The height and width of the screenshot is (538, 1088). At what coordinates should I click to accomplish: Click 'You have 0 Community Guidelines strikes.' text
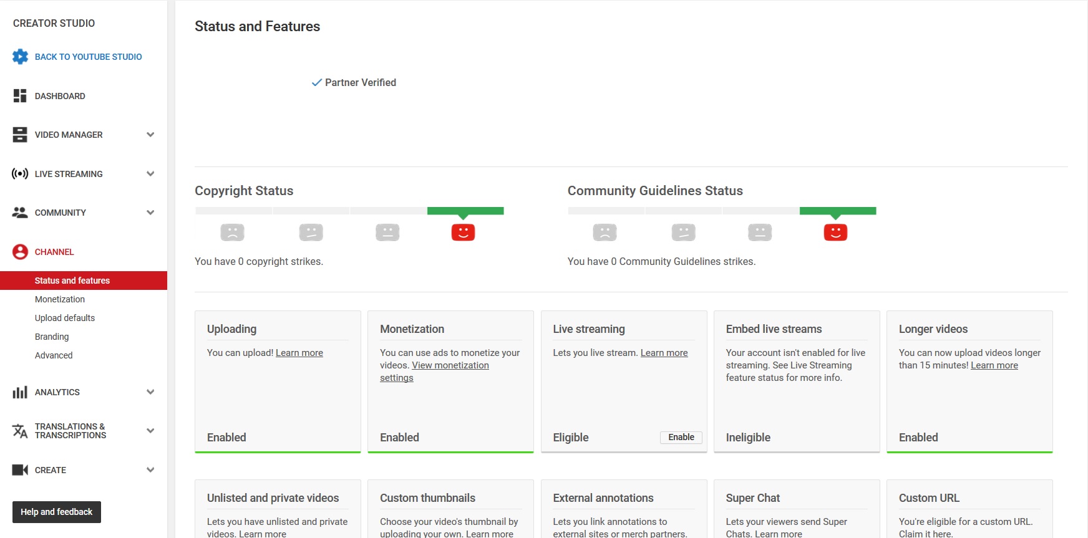[661, 262]
